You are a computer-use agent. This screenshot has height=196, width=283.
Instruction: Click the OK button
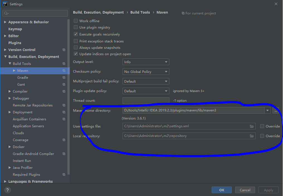pyautogui.click(x=222, y=190)
